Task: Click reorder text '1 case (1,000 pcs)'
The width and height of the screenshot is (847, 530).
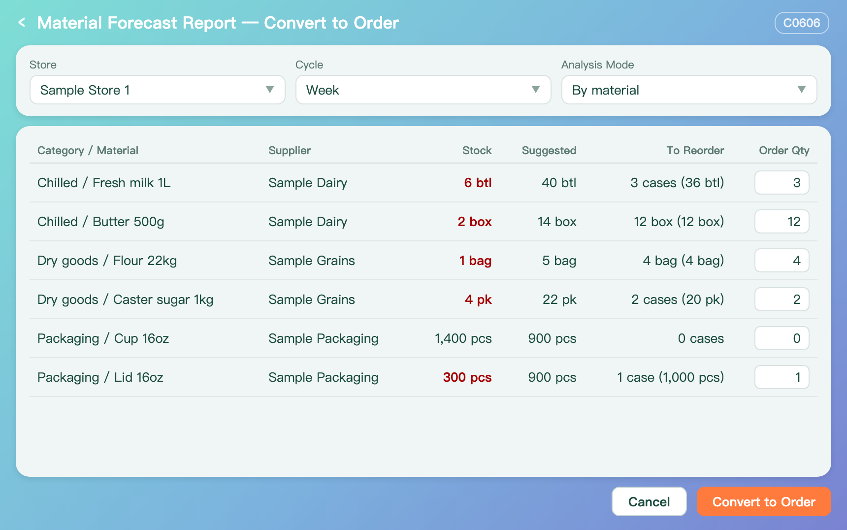Action: tap(671, 377)
